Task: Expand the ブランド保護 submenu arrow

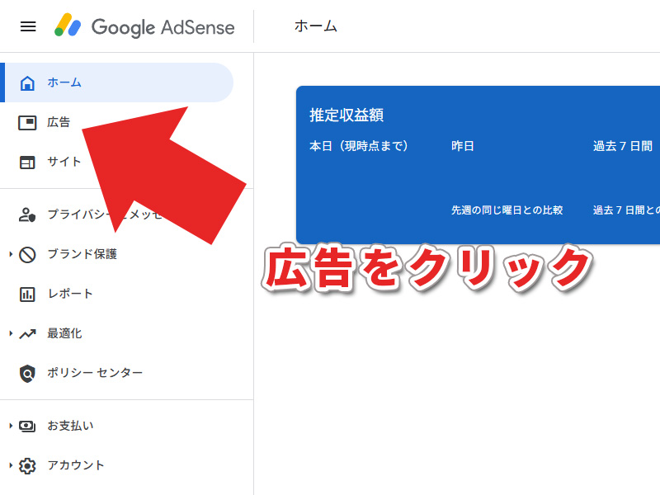Action: (x=11, y=254)
